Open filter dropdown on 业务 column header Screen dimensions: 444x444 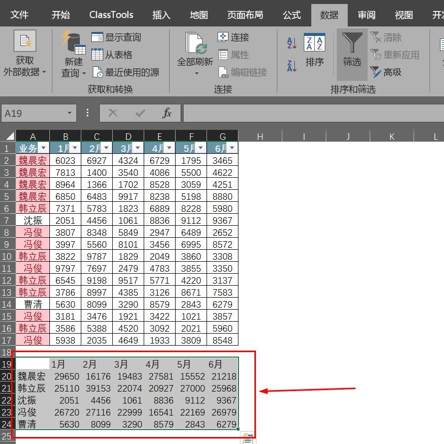[43, 148]
